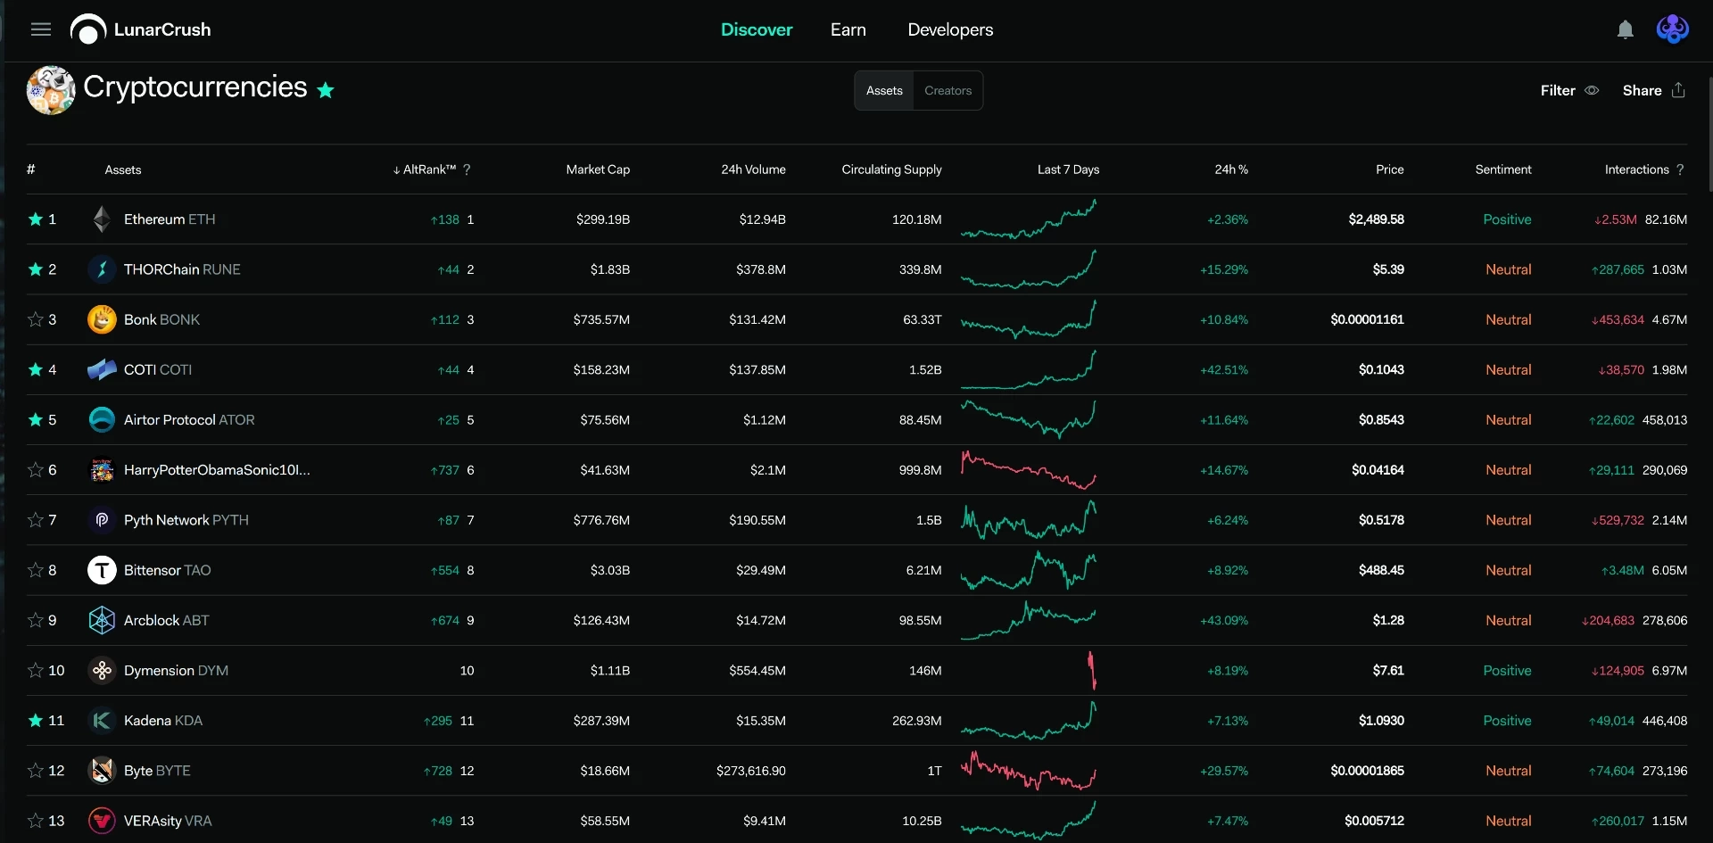Switch to the Creators tab

[948, 90]
